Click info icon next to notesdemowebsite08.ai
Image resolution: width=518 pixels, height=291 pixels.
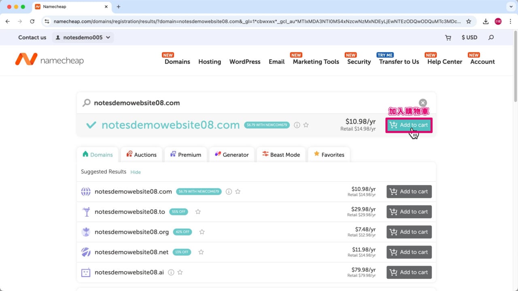[171, 272]
